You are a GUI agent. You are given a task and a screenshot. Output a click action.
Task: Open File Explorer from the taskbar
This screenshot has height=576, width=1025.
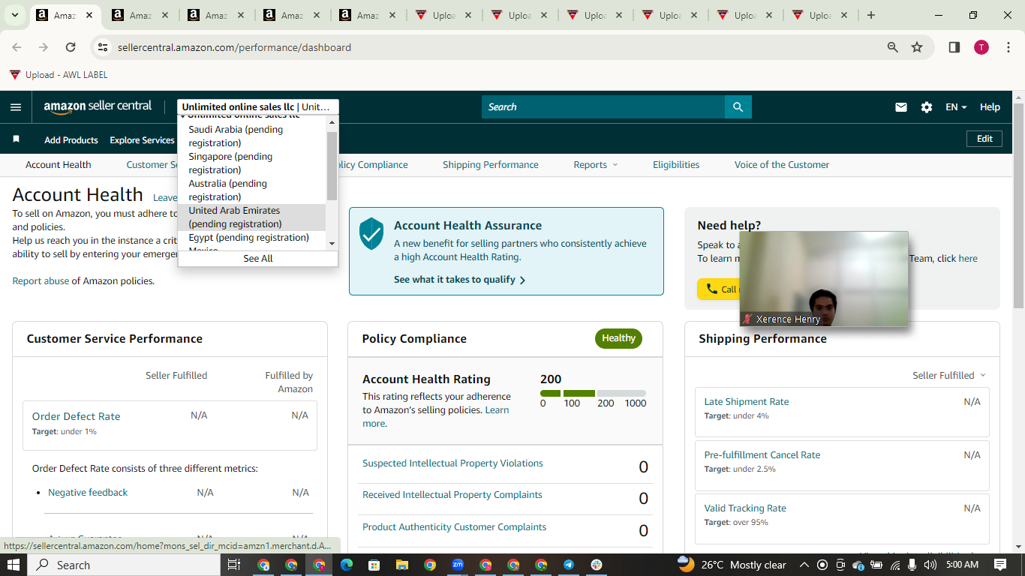pos(402,565)
